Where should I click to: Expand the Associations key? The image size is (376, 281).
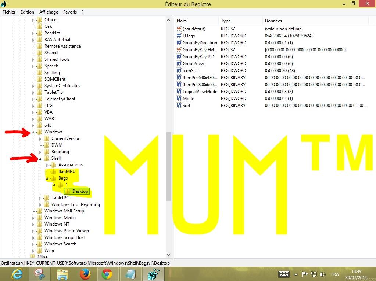47,165
